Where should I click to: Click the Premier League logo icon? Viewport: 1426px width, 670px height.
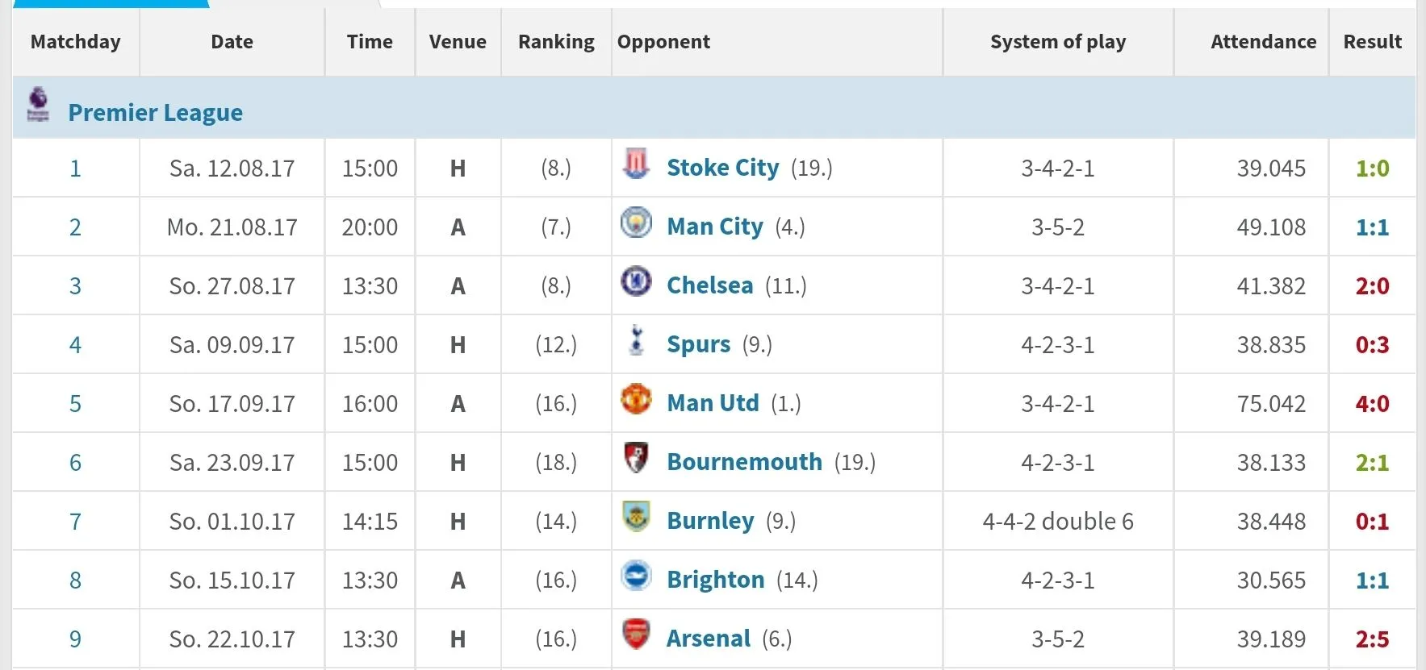tap(37, 104)
